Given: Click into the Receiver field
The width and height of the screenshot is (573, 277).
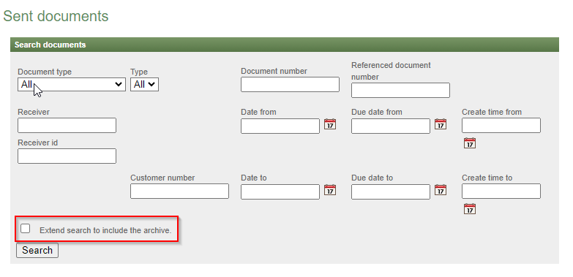Looking at the screenshot, I should click(x=67, y=125).
